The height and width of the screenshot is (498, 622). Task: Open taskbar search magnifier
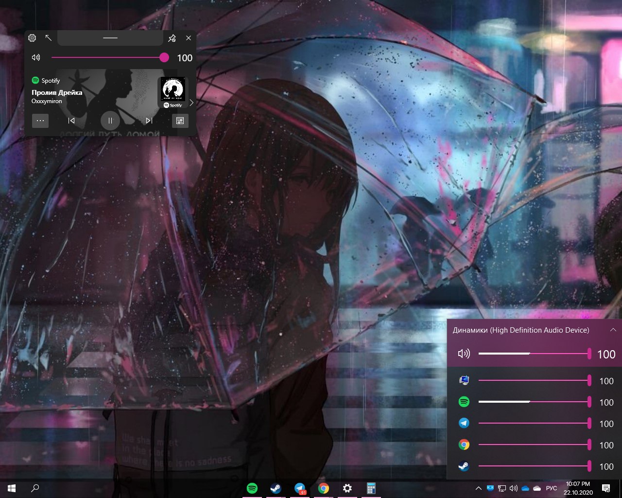(35, 488)
